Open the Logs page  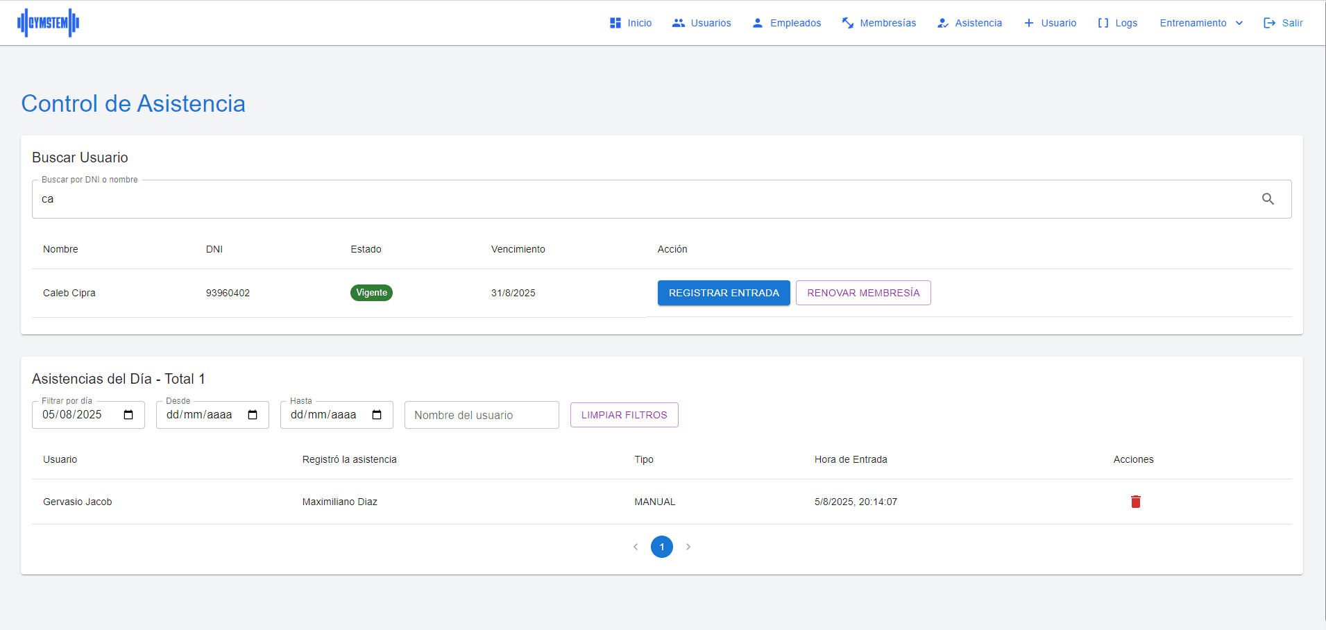1117,23
